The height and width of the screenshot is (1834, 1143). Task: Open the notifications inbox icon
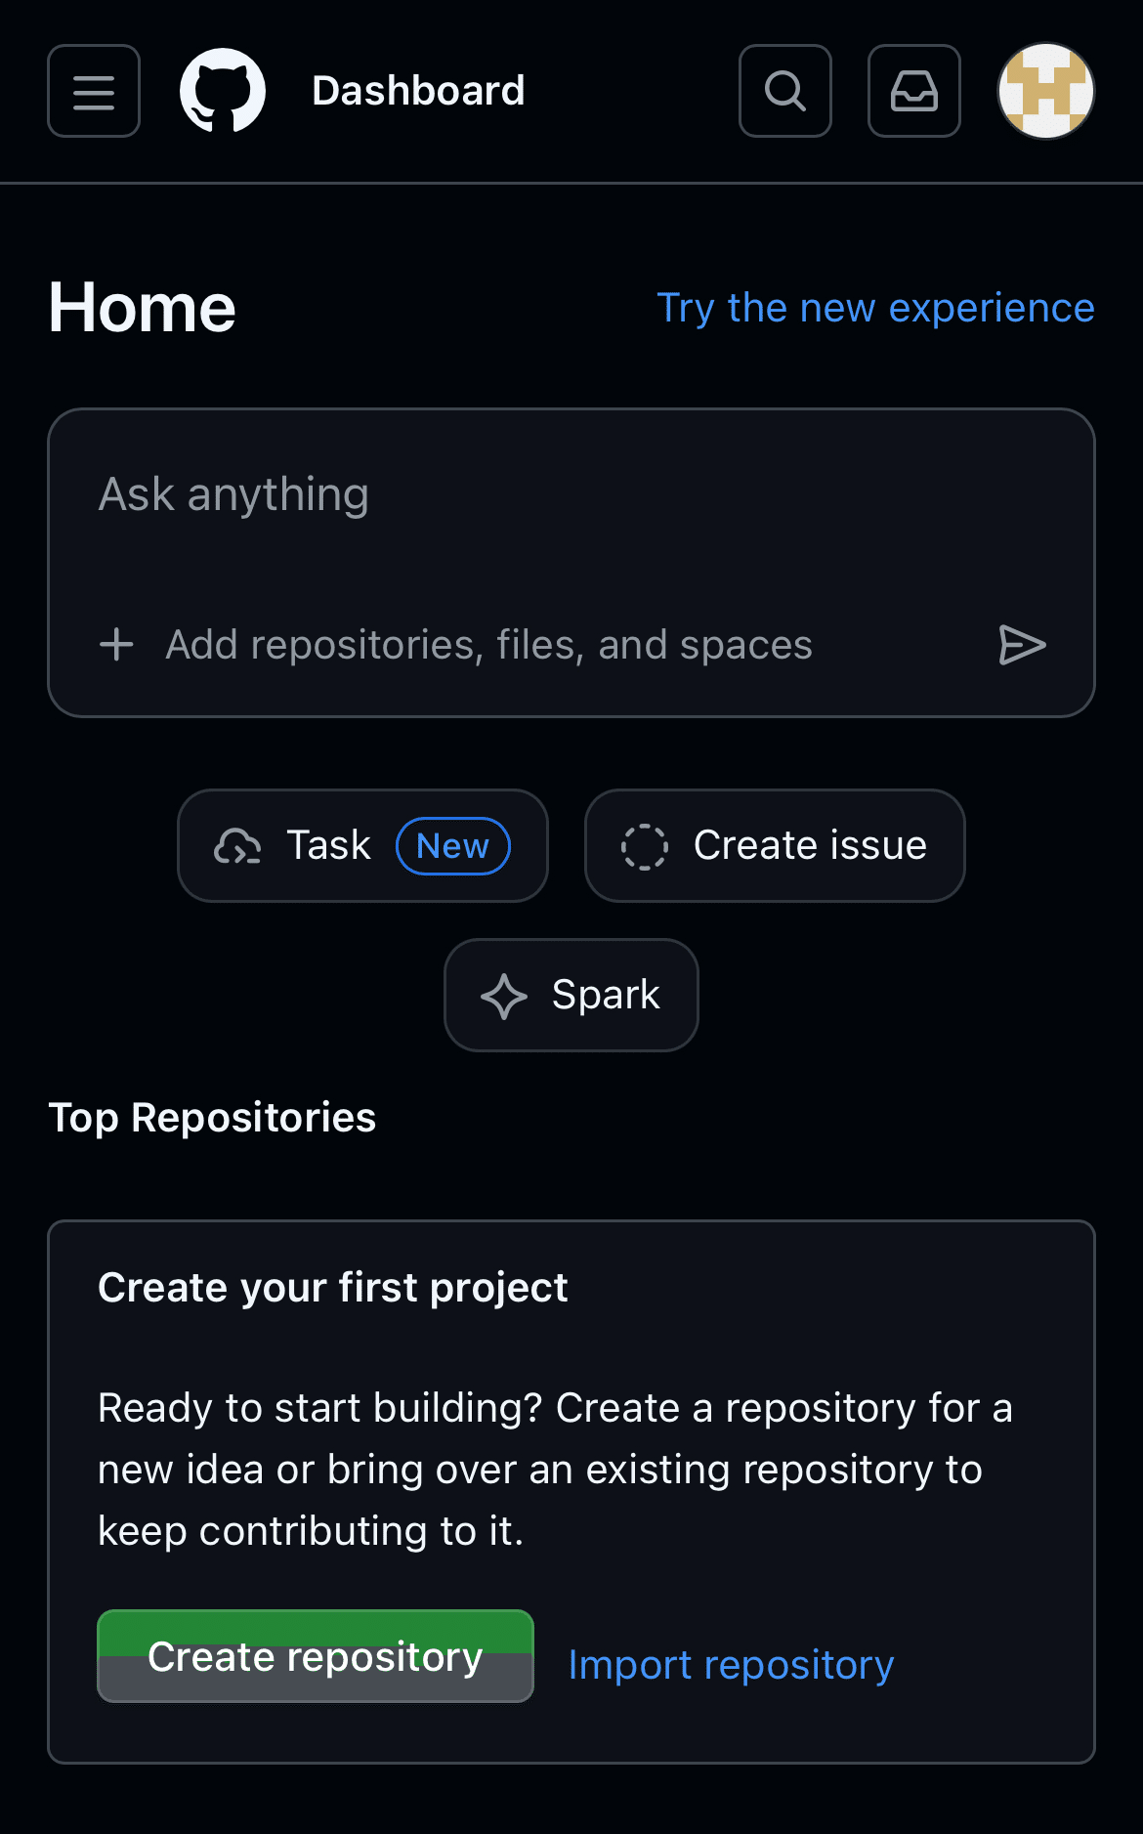coord(914,91)
